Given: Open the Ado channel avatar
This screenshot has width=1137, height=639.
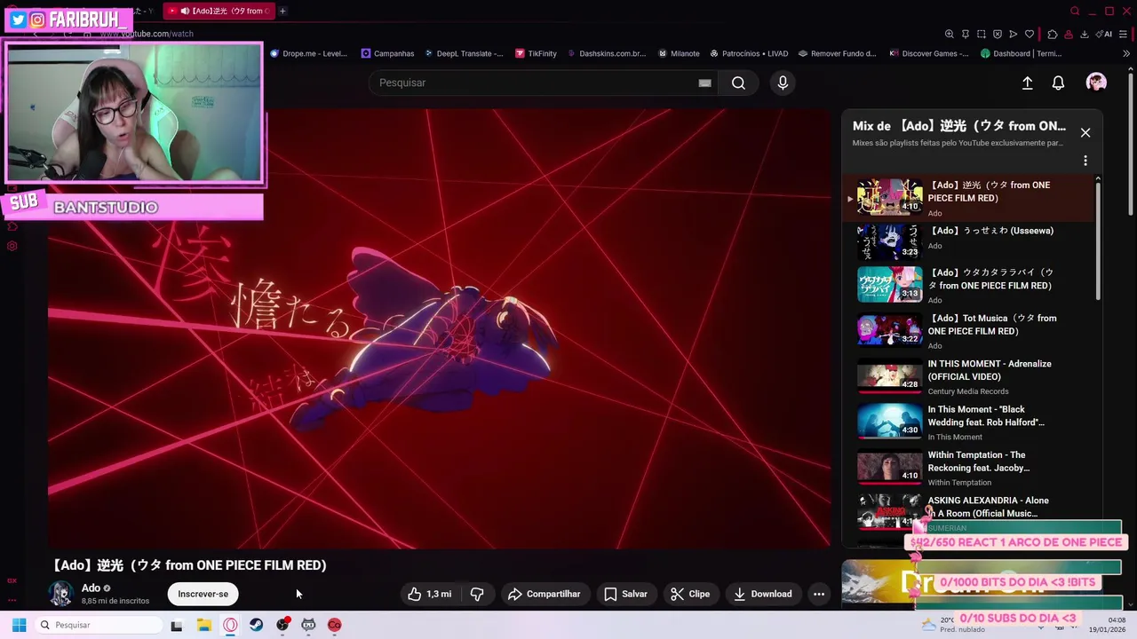Looking at the screenshot, I should coord(60,594).
